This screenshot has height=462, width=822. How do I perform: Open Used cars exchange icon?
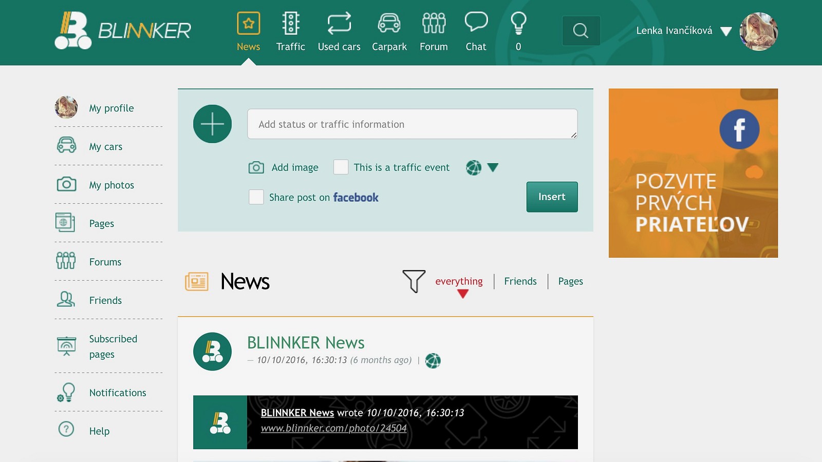(x=339, y=24)
